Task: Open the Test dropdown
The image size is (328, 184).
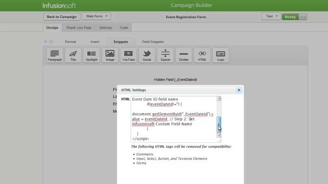Action: tap(271, 16)
